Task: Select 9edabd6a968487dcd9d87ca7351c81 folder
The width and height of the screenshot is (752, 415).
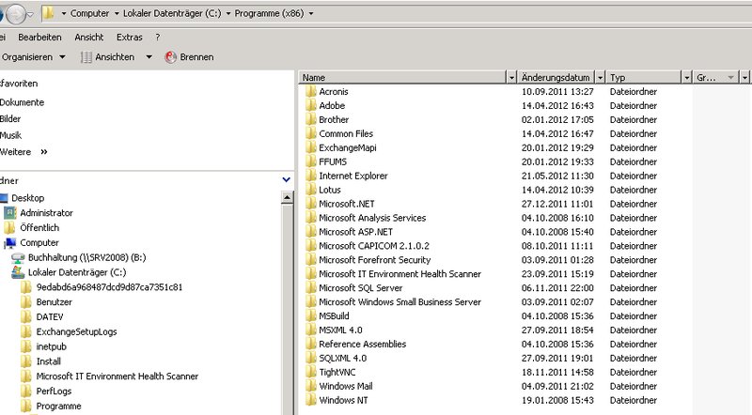Action: coord(109,287)
